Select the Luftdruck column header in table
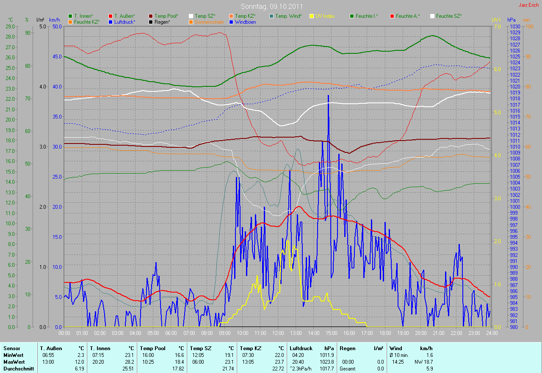The height and width of the screenshot is (373, 542). click(301, 348)
